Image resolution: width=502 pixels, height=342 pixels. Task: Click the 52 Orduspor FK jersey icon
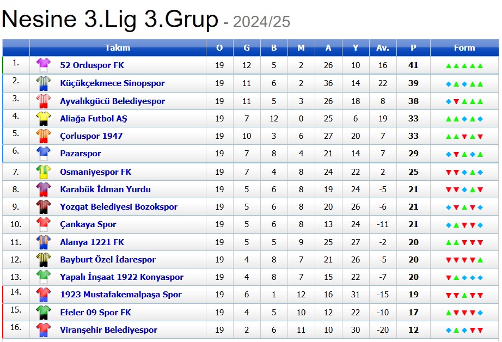pos(43,65)
